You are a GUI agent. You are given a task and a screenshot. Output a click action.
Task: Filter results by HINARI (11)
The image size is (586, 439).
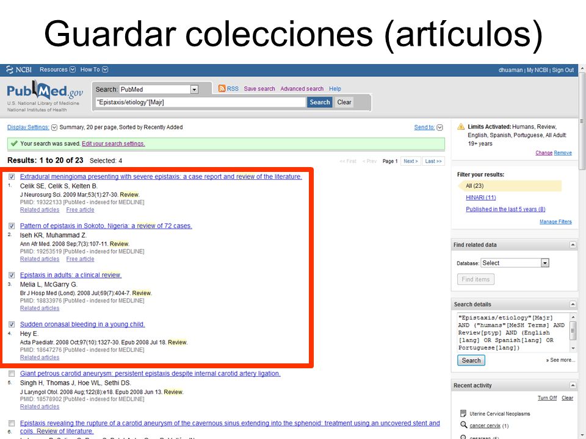480,197
